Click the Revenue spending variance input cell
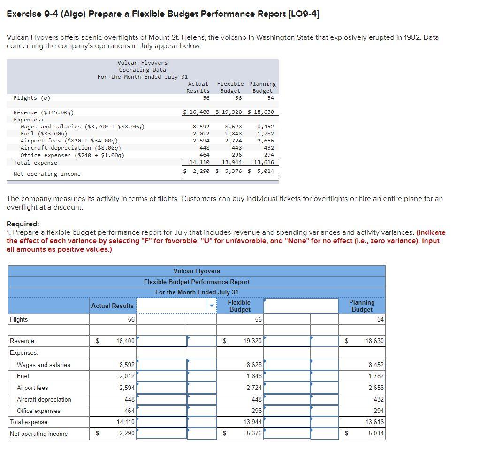 point(162,341)
